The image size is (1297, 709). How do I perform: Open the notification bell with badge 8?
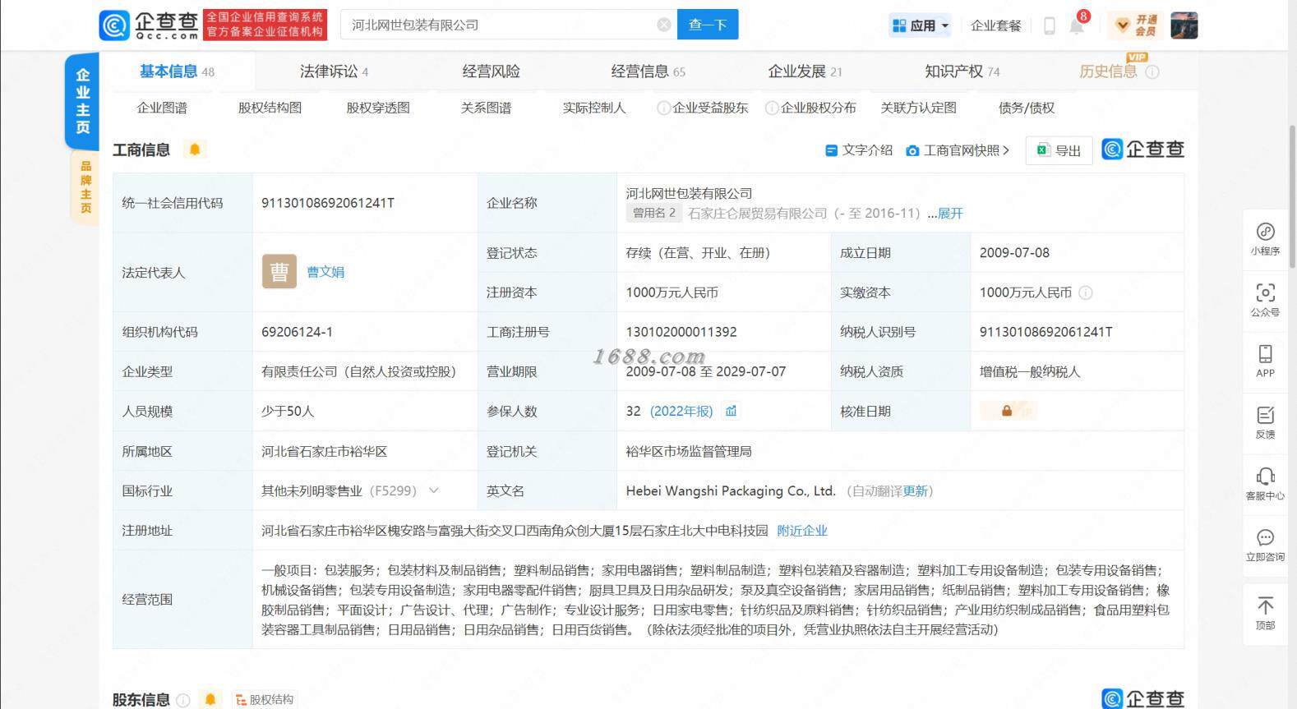coord(1077,25)
